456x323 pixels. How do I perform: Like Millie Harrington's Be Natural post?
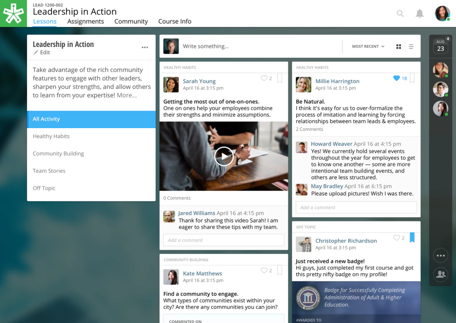[398, 78]
